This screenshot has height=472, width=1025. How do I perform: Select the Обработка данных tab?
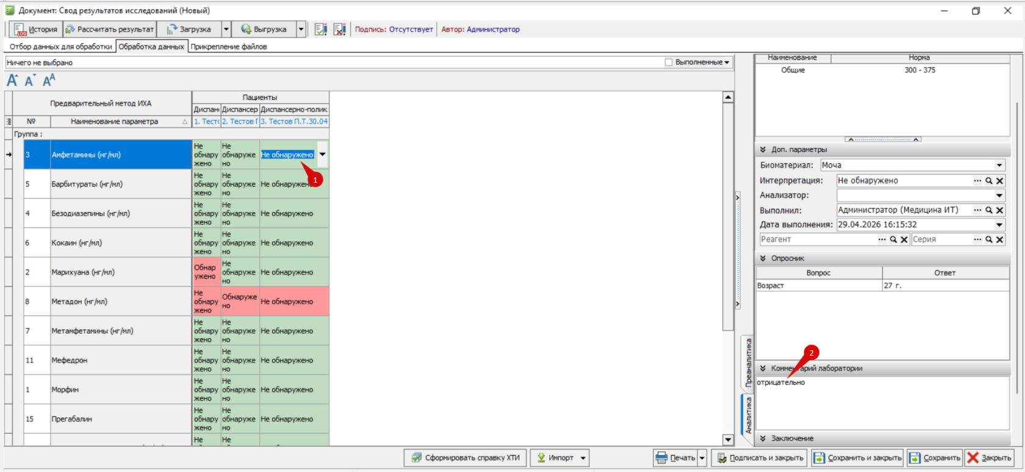[x=151, y=46]
